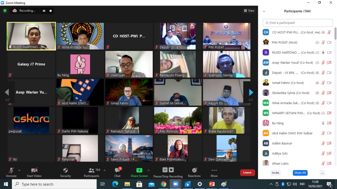Click the Find a participant search field
This screenshot has height=189, width=337.
(298, 23)
